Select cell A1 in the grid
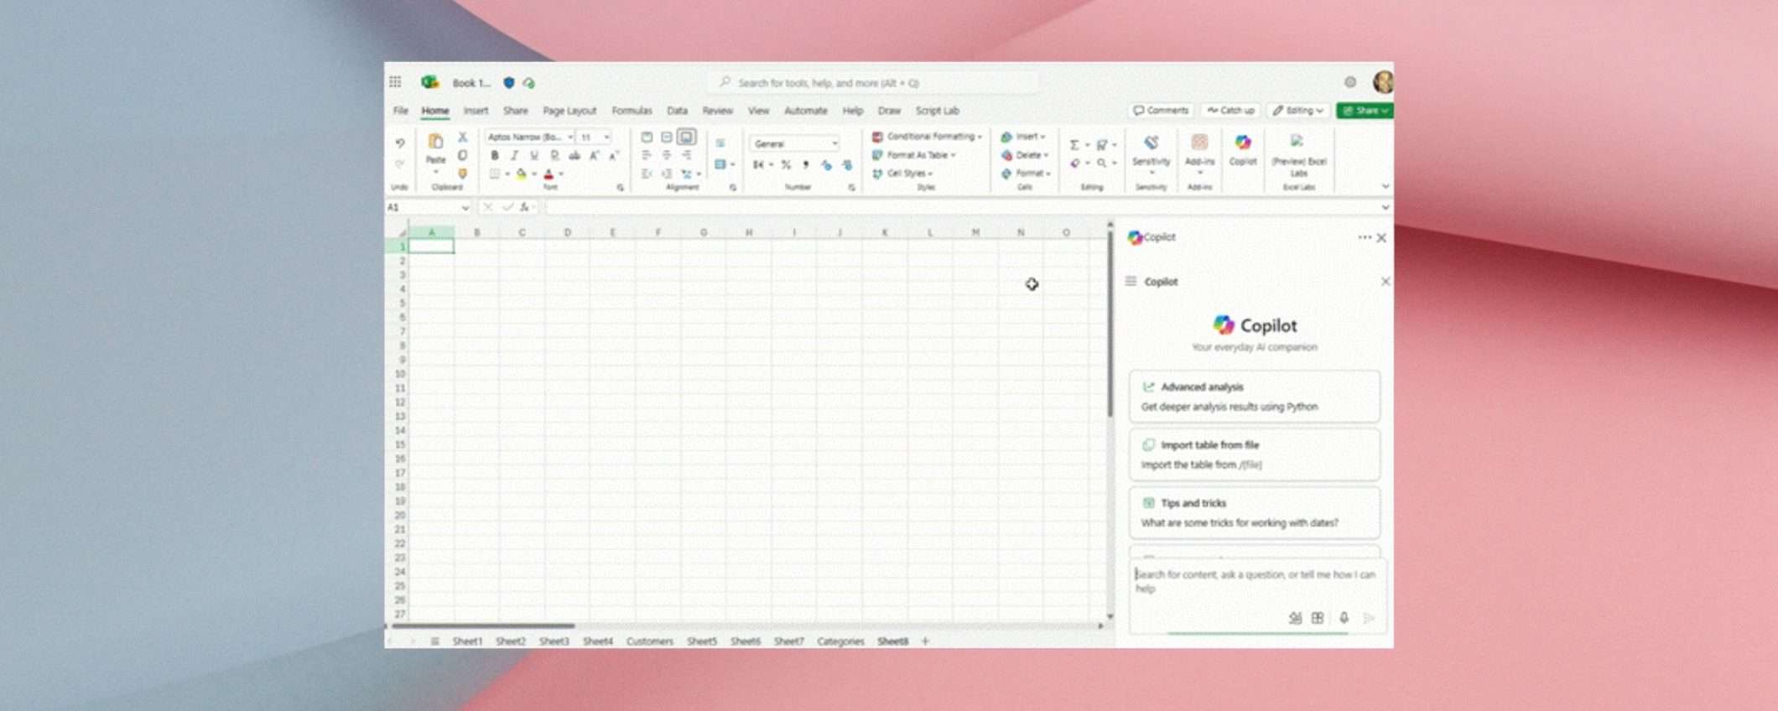This screenshot has height=711, width=1778. [431, 247]
